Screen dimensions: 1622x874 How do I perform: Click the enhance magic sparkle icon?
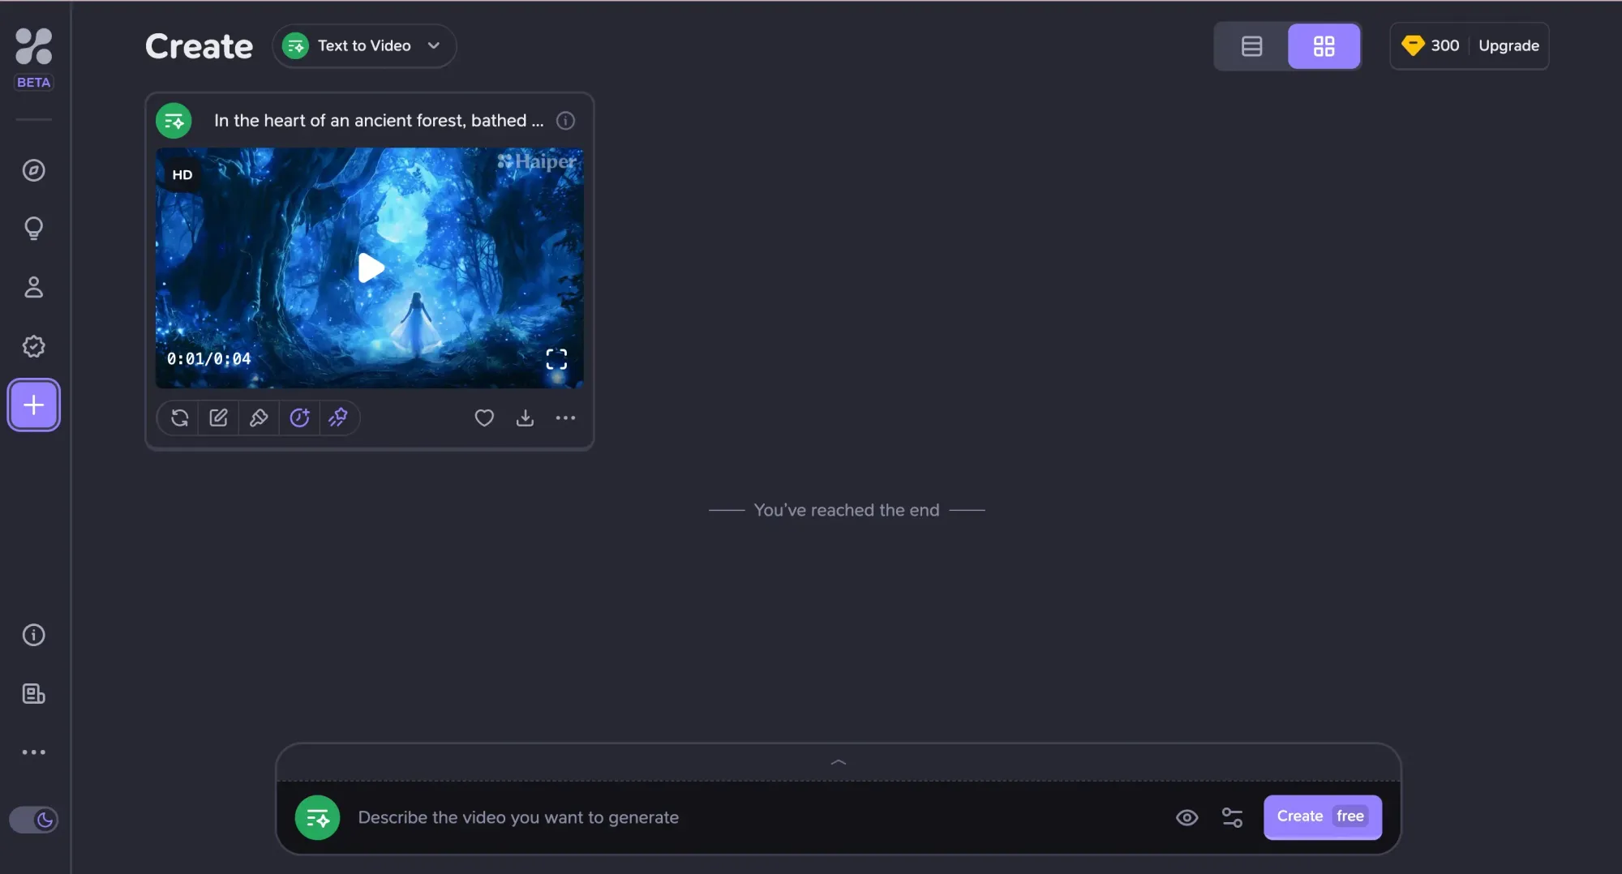tap(338, 418)
